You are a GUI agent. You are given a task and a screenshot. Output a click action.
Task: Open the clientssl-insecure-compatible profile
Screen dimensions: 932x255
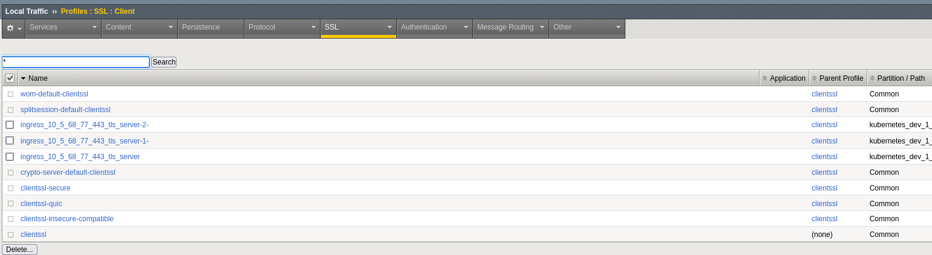(67, 219)
